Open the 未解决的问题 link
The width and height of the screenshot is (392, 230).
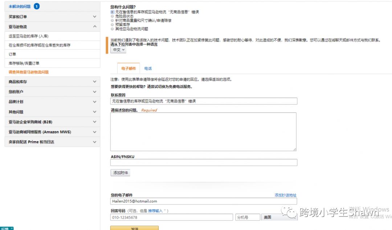coord(20,7)
